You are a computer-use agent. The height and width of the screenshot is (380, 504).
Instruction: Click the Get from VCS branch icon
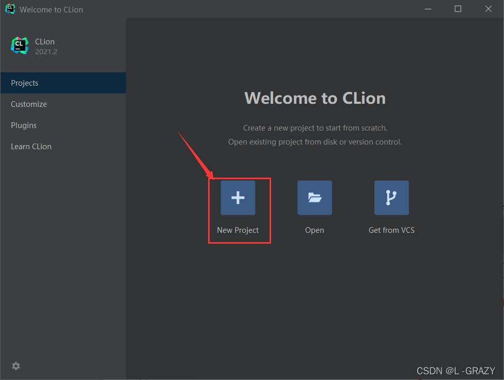click(391, 198)
